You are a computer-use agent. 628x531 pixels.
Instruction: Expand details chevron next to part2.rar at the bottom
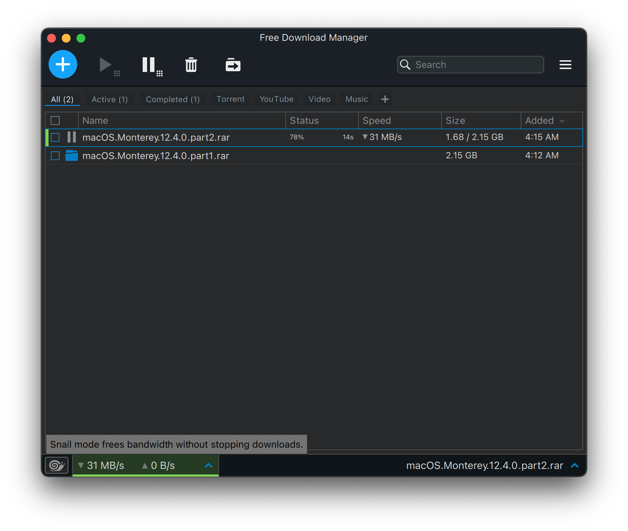[575, 465]
